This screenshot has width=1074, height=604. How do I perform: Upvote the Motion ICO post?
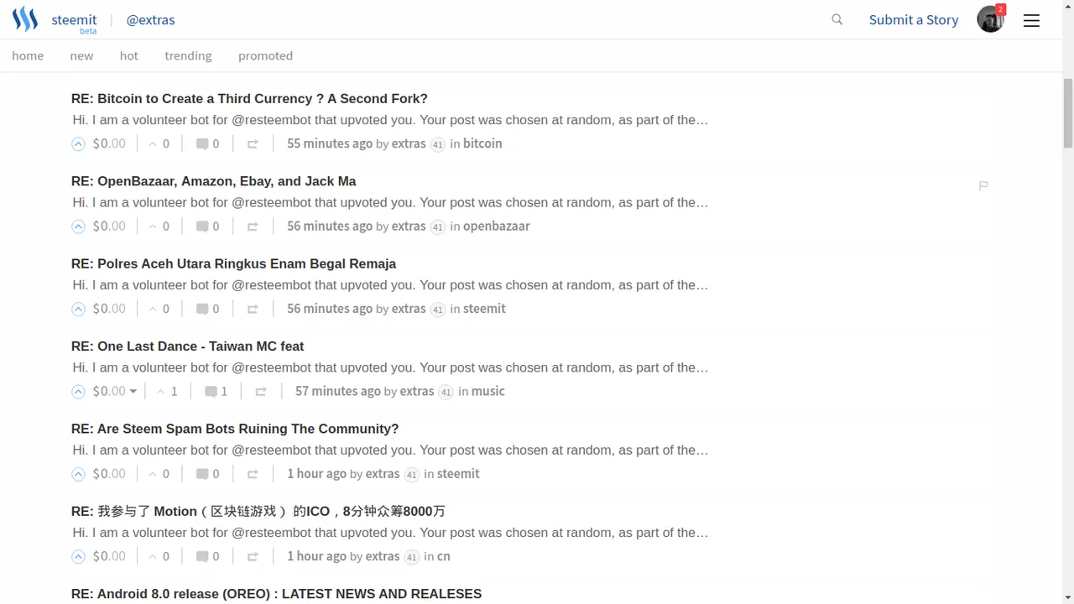coord(78,556)
